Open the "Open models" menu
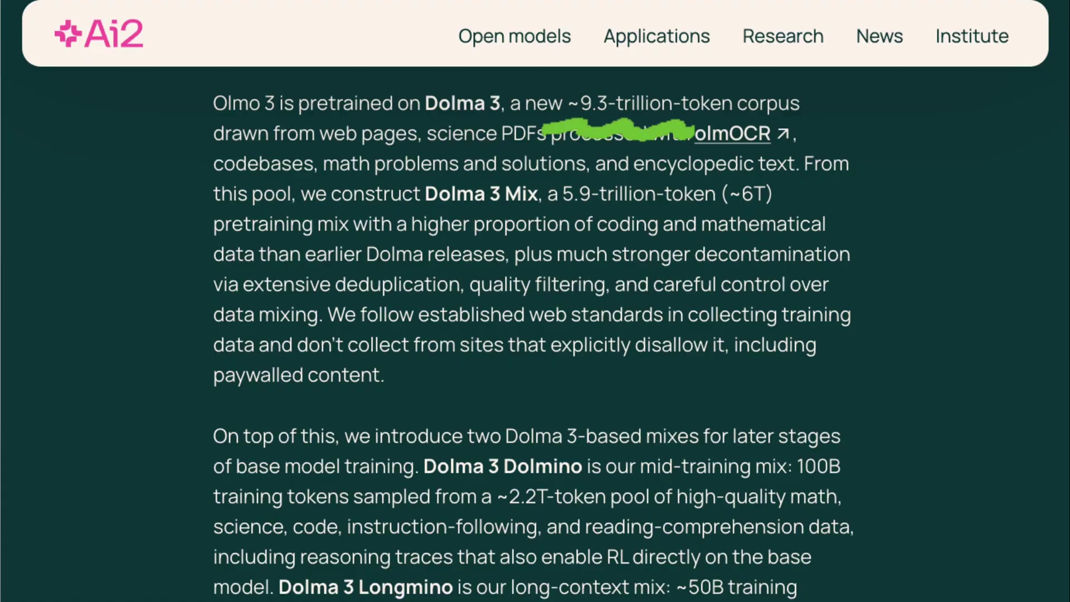Viewport: 1070px width, 602px height. click(x=514, y=36)
